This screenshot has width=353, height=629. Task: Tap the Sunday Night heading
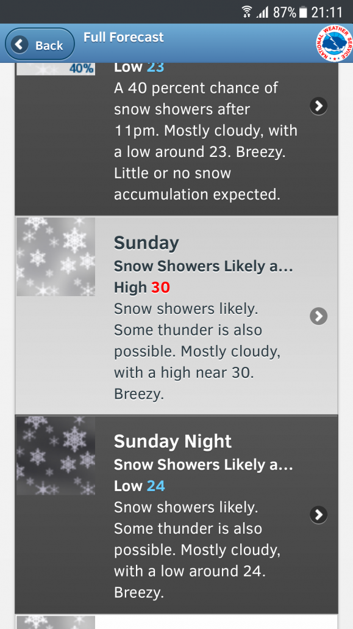click(173, 442)
